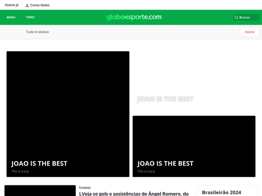262x196 pixels.
Task: Open the Ángel Romero gols article headline
Action: coord(134,194)
